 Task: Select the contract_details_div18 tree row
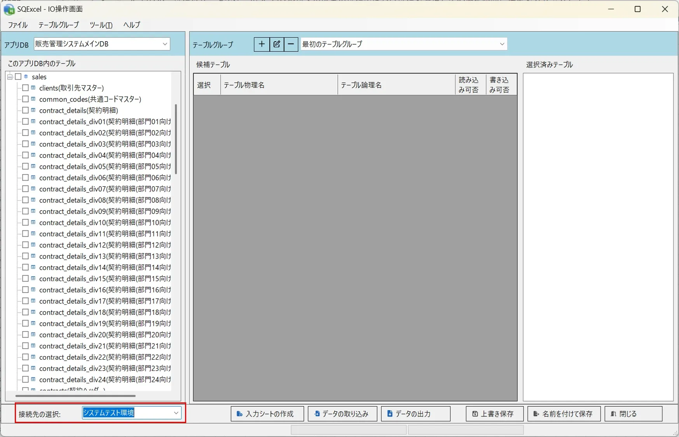(105, 312)
